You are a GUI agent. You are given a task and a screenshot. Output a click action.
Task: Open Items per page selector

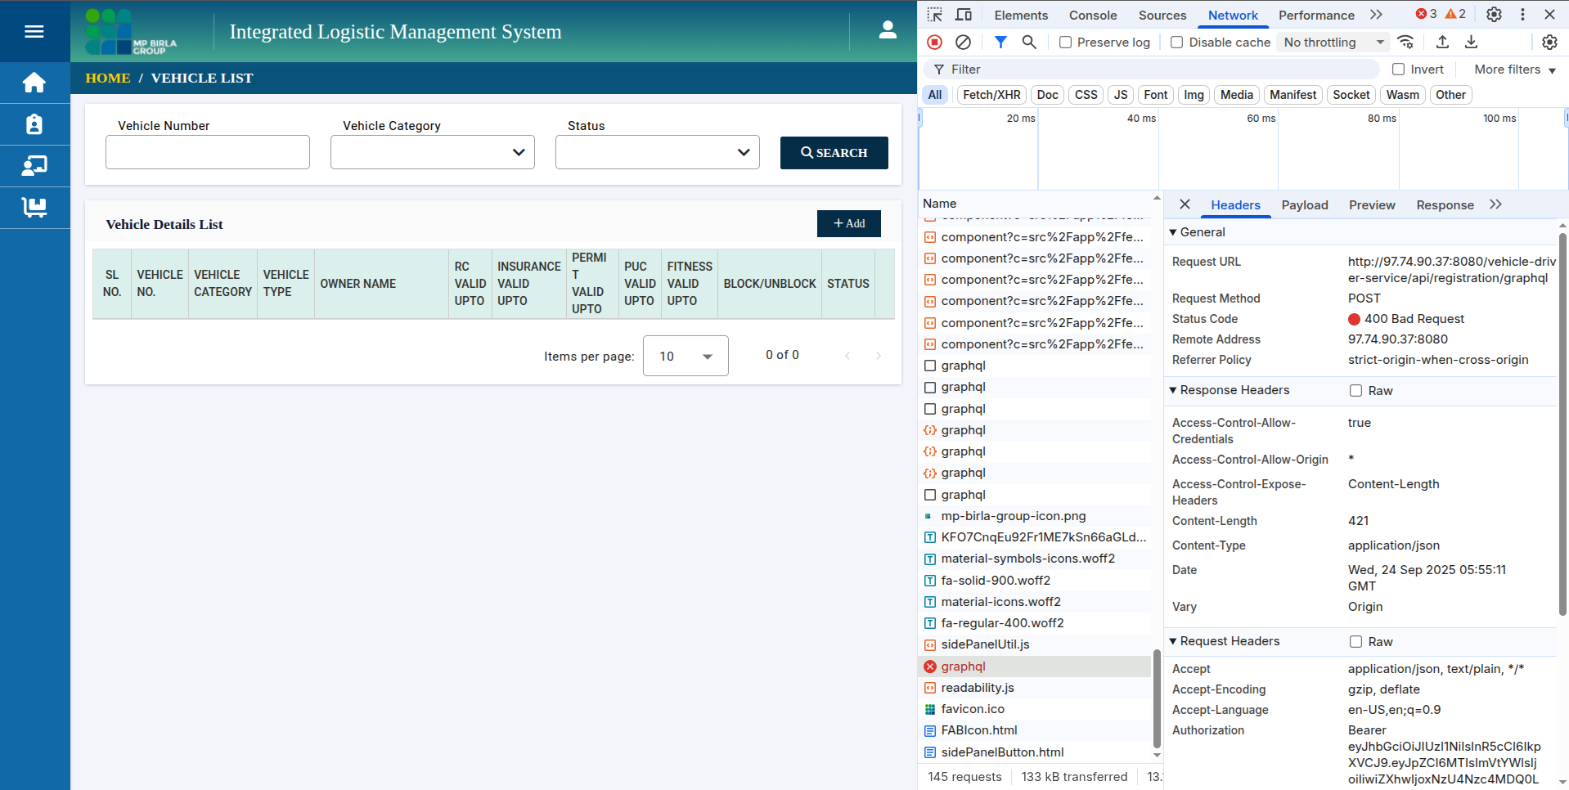click(686, 356)
